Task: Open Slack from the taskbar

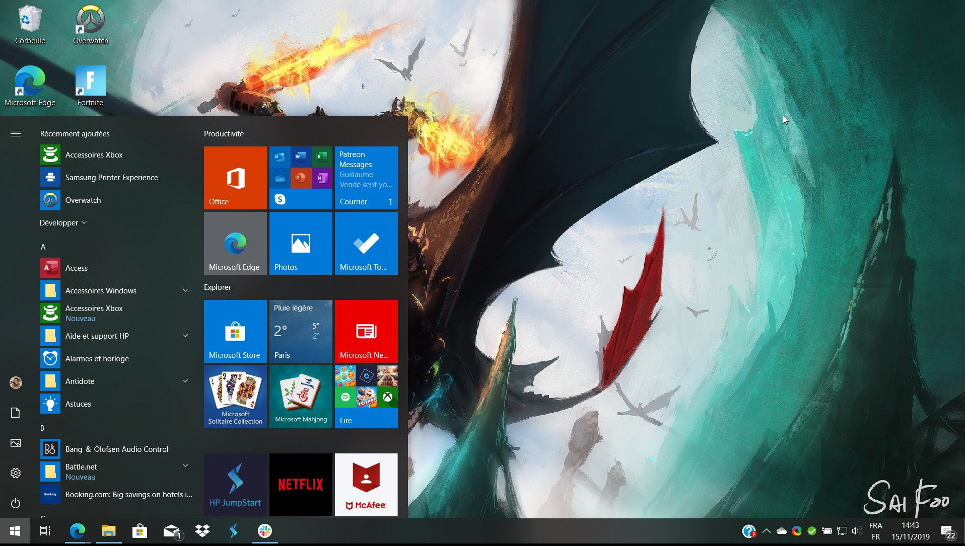Action: [x=265, y=531]
